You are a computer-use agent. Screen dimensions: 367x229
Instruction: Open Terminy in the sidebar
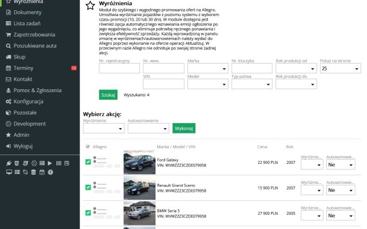coord(23,68)
